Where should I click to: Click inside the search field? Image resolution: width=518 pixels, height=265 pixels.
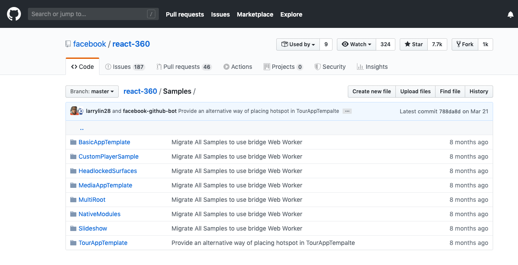tap(87, 14)
